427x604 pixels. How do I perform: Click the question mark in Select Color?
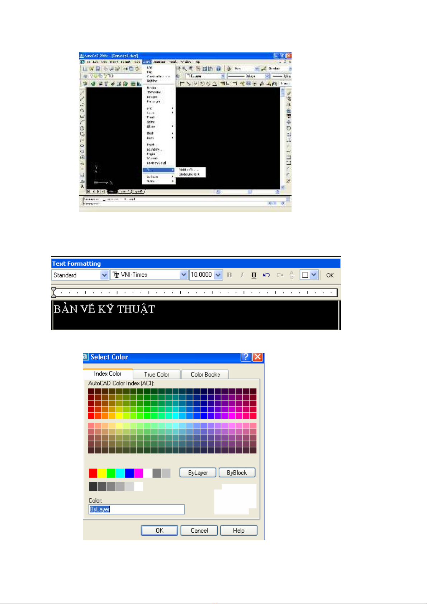[x=246, y=357]
